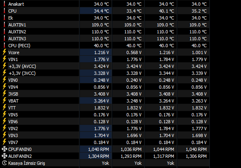Click the CPU maximum value 40.1 °C
241x168 pixels.
coord(167,11)
